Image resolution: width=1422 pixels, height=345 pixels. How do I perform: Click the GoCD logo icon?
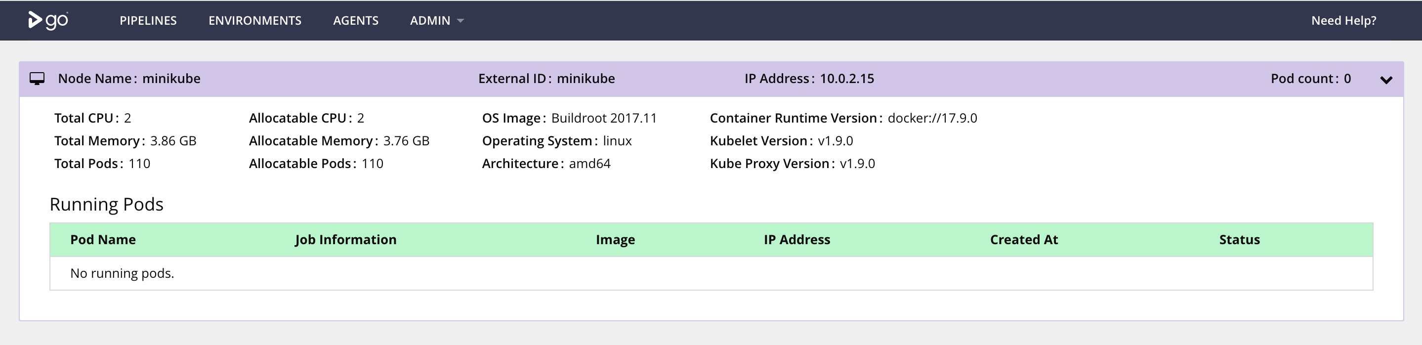(x=48, y=20)
